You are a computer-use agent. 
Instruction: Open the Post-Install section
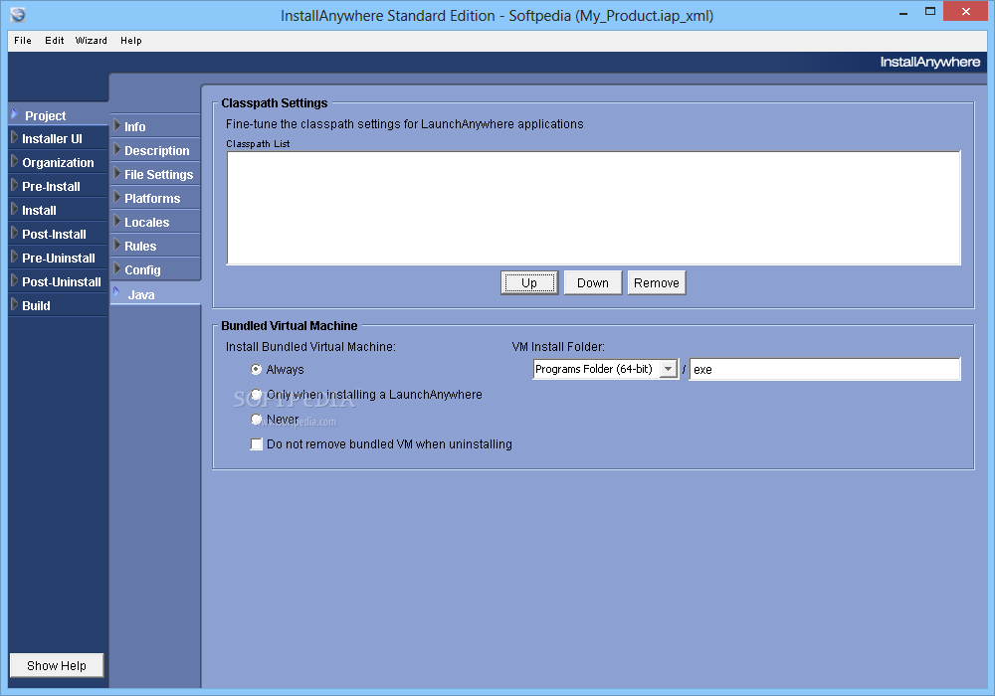pos(59,235)
